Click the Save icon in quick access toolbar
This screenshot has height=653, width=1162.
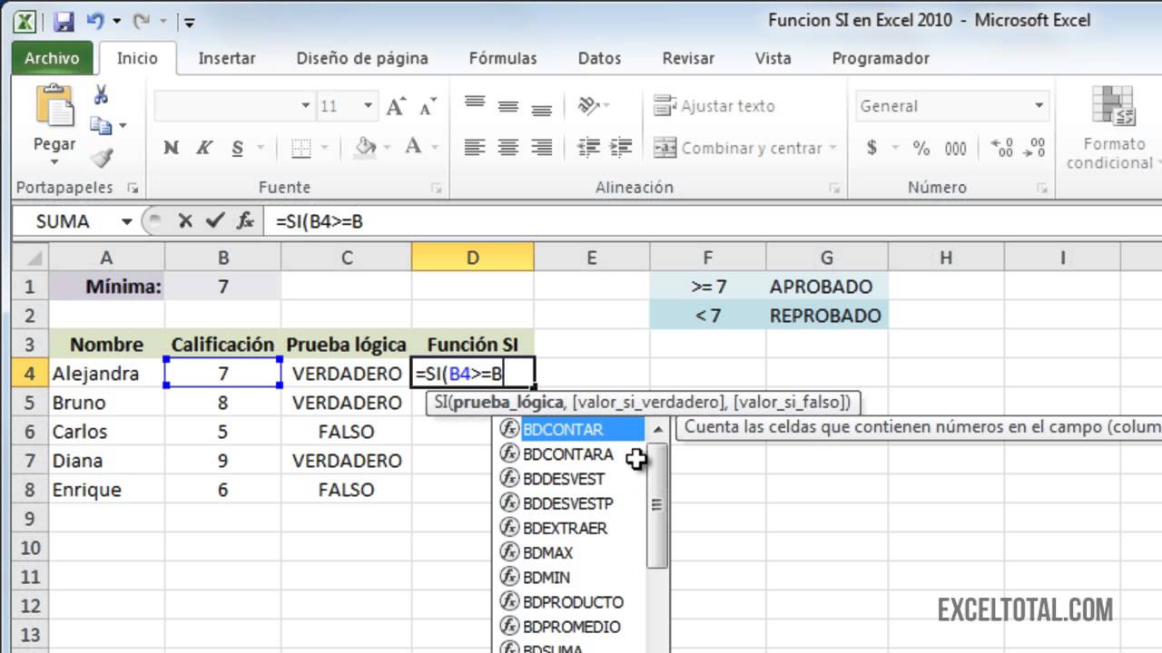click(x=64, y=21)
